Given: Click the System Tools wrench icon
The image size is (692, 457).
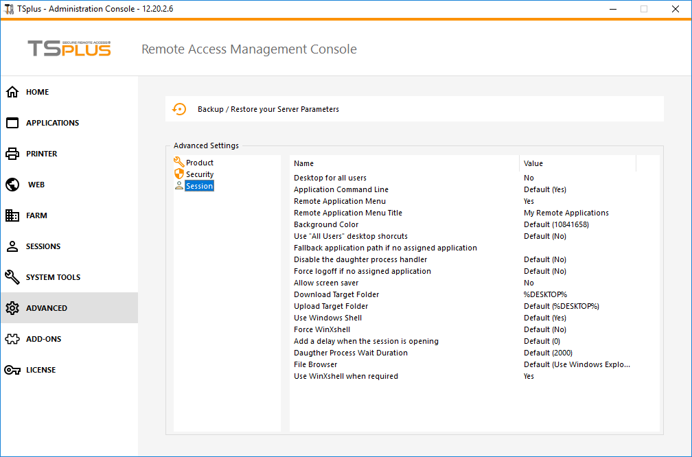Looking at the screenshot, I should (12, 277).
